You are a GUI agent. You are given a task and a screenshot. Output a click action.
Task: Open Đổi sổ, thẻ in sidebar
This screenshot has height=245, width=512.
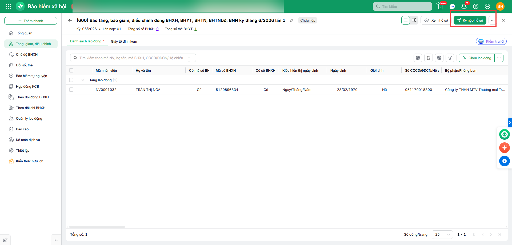point(31,65)
